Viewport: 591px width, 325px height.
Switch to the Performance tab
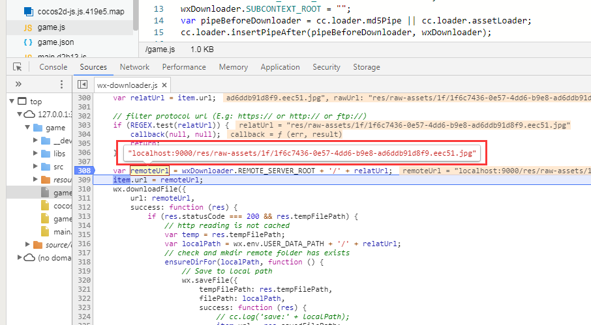pyautogui.click(x=184, y=67)
